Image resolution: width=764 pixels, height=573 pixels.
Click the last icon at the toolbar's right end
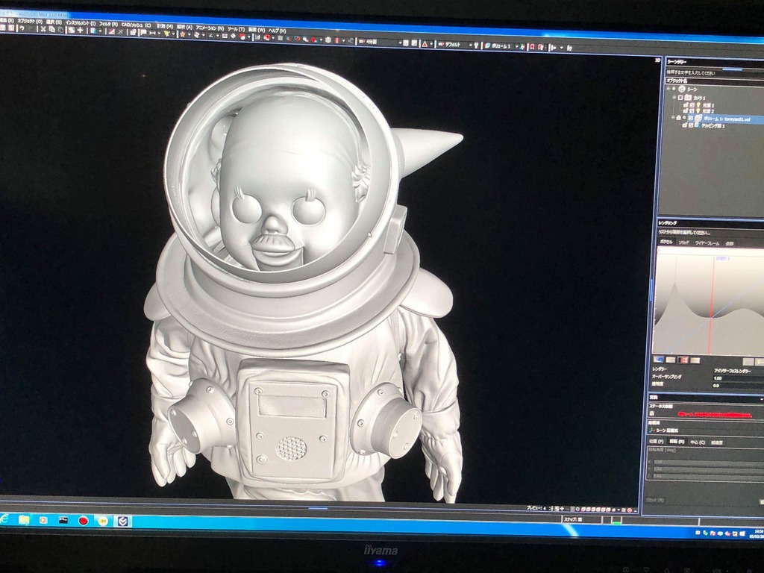569,48
